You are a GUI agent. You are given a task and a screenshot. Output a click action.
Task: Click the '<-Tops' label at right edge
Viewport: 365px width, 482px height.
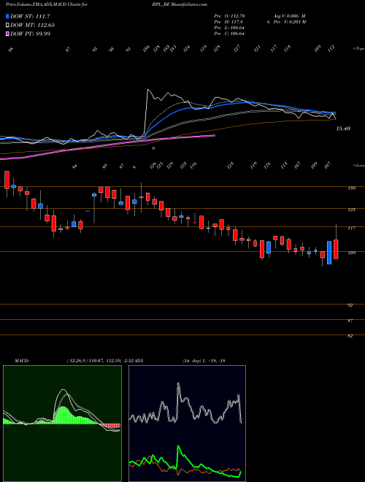(358, 49)
